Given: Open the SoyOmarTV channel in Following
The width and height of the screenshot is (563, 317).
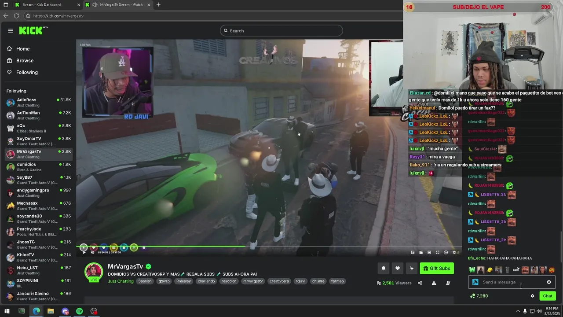Looking at the screenshot, I should click(38, 141).
